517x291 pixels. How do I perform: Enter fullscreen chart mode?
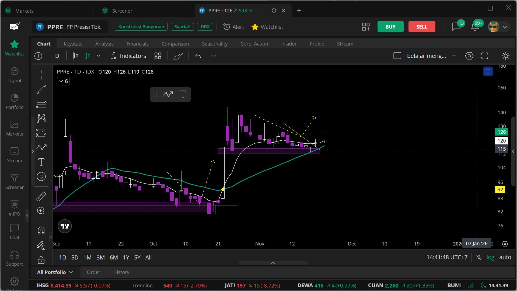click(485, 56)
